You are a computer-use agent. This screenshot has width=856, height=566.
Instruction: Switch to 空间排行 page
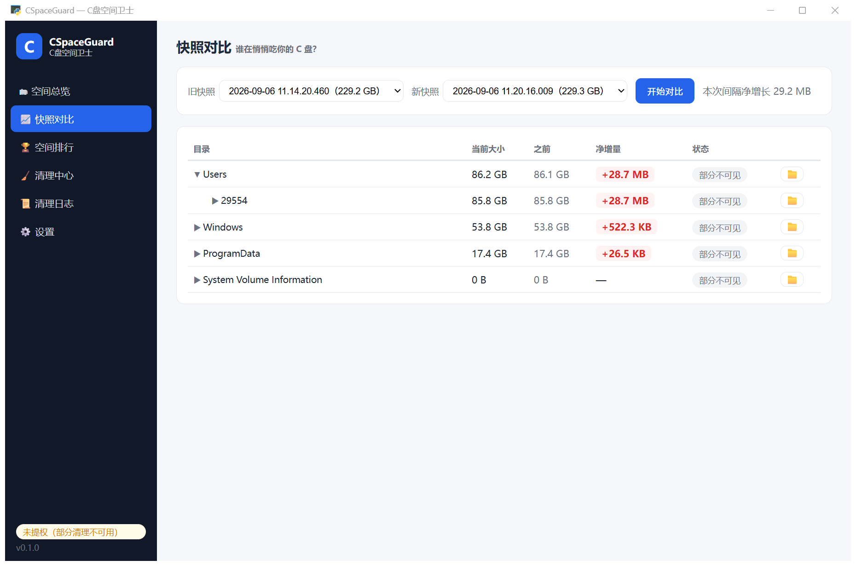point(81,147)
